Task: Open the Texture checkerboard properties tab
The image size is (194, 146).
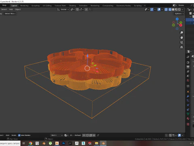Action: point(188,124)
